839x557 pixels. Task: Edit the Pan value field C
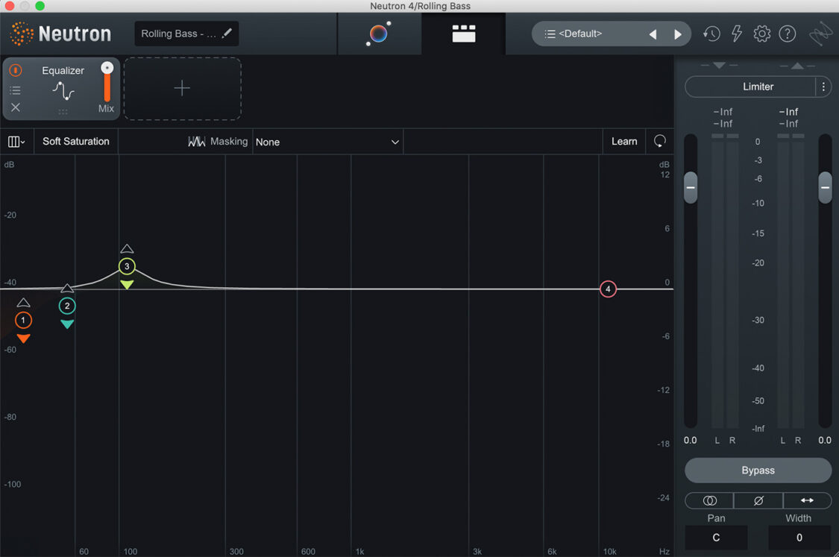716,537
